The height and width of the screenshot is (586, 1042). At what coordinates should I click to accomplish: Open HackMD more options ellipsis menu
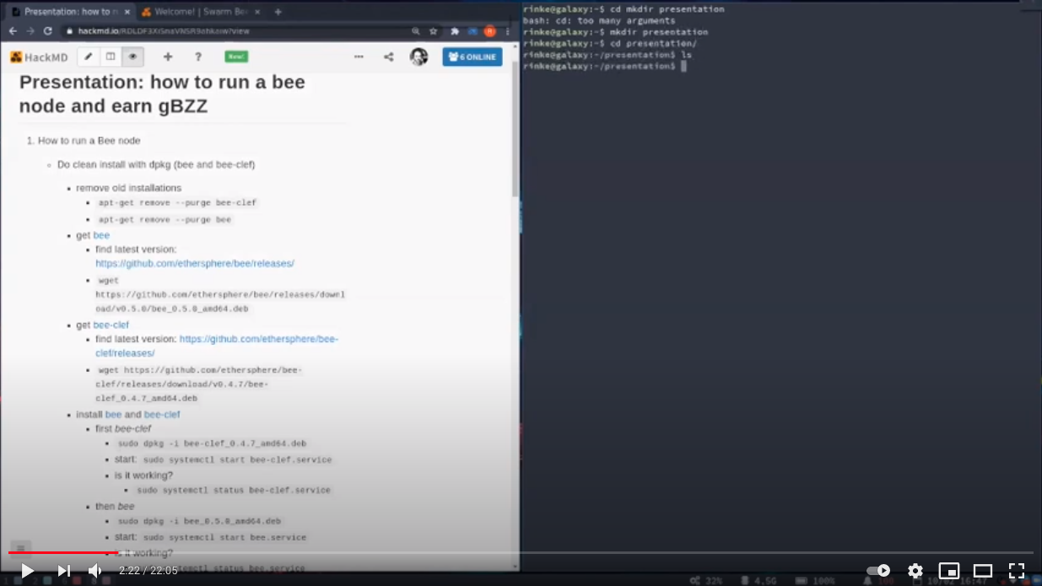tap(359, 56)
